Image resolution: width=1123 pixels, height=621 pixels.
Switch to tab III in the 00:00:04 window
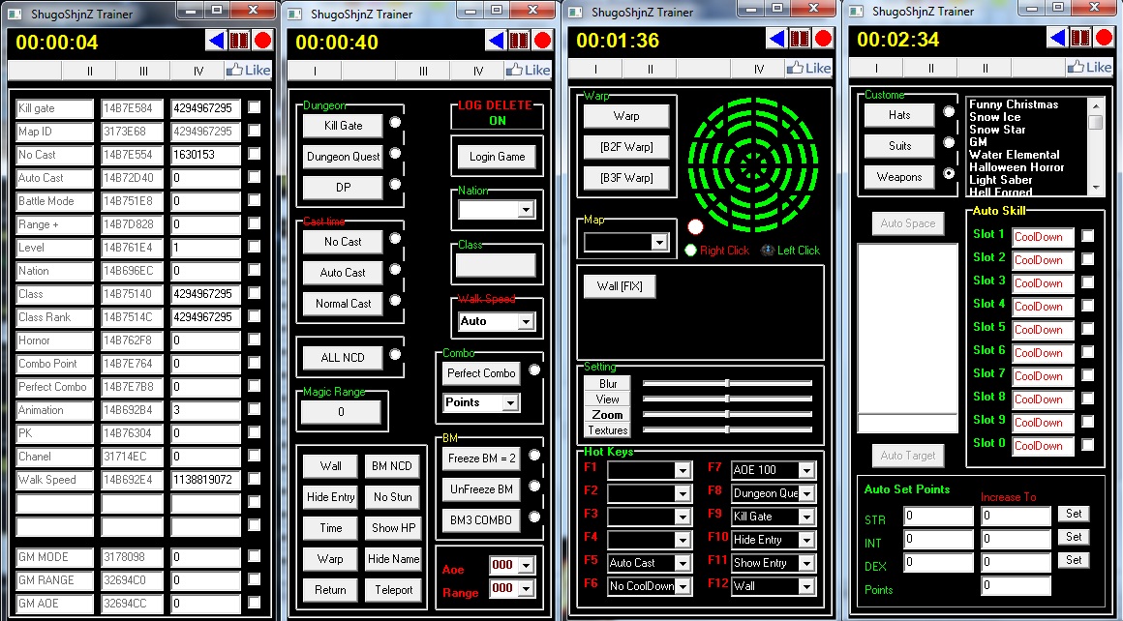[x=144, y=71]
